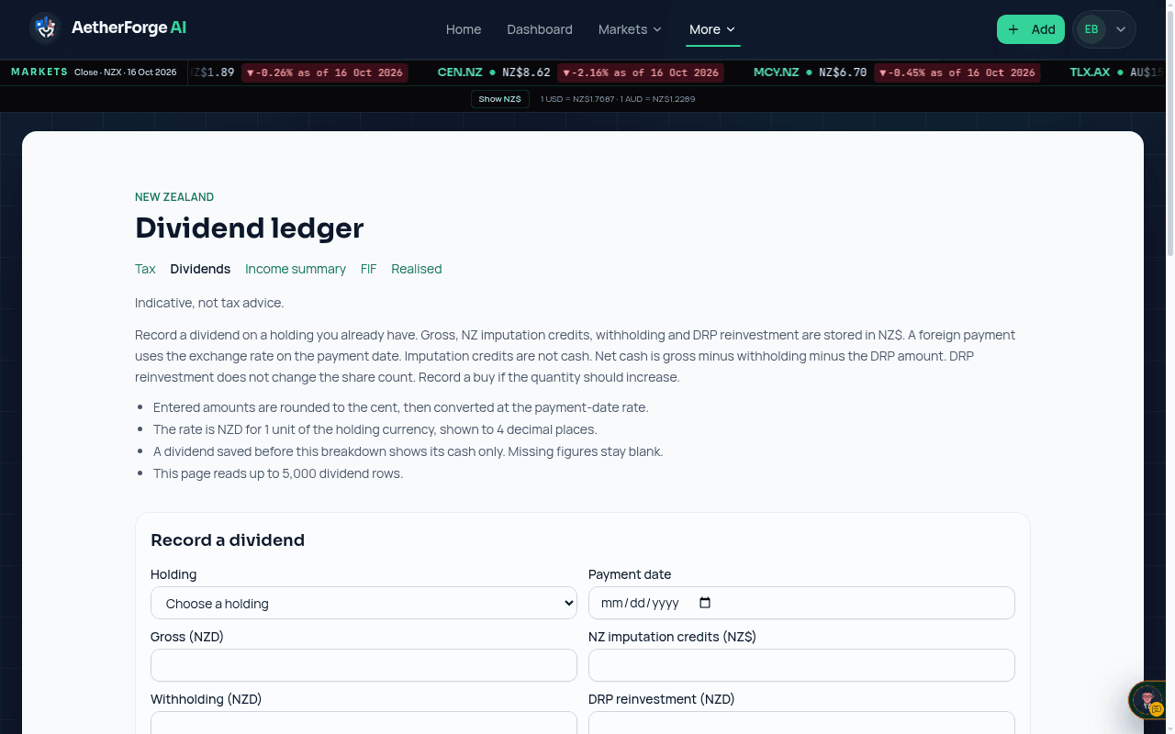Go to the Home page
1175x734 pixels.
464,29
